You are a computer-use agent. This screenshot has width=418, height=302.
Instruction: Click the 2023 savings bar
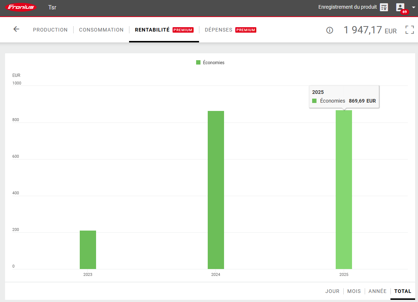(x=88, y=250)
